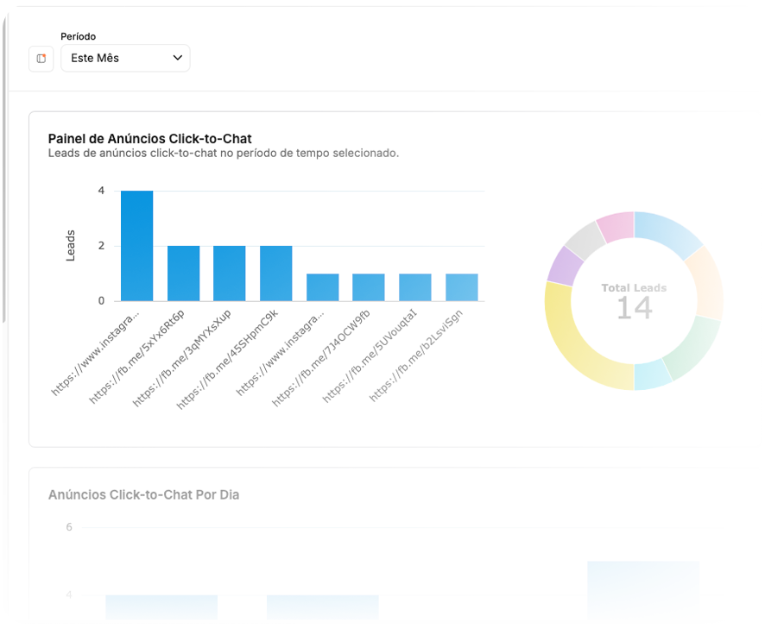Click the bar for fb.me/5UVouqtaI

416,287
